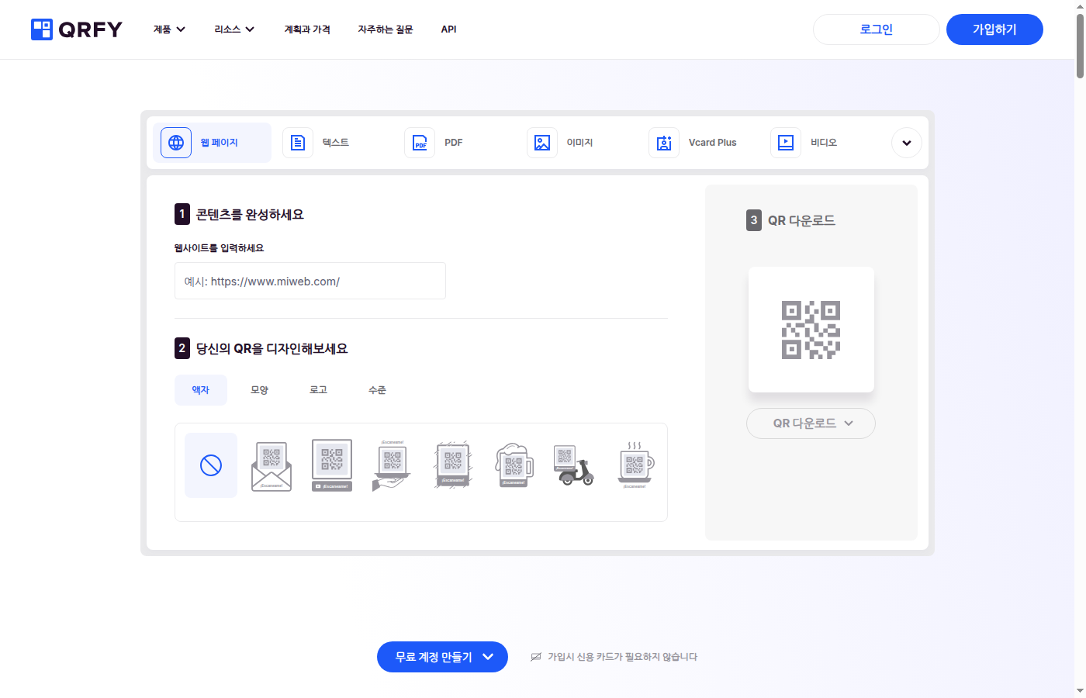Select the envelope QR frame
The image size is (1086, 698).
coord(271,465)
